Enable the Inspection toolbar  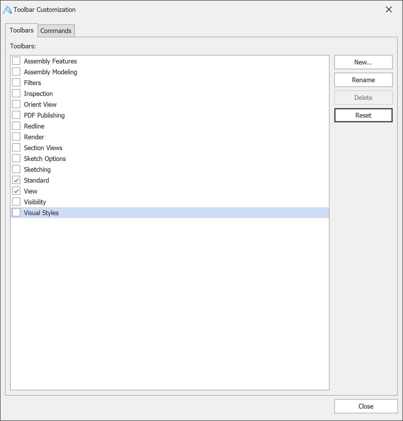pos(16,93)
